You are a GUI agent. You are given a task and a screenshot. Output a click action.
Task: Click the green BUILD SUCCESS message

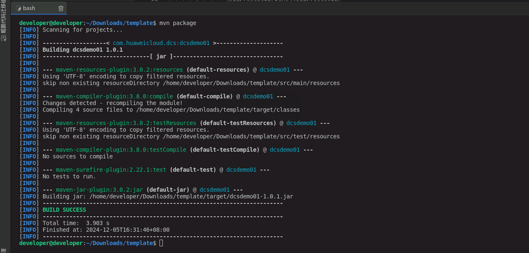coord(64,210)
